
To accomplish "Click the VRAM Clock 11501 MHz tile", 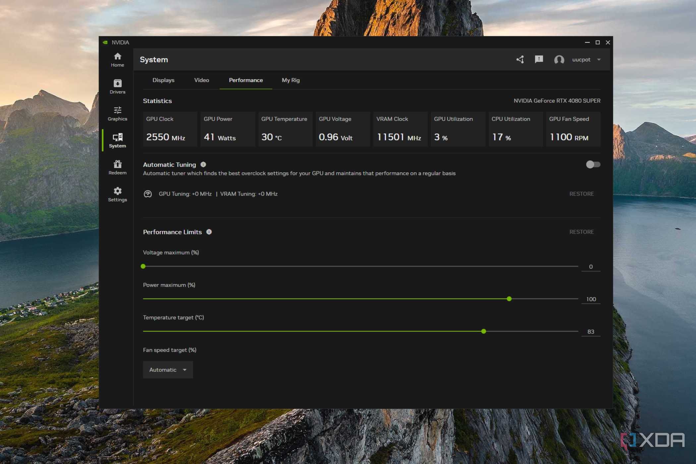I will (x=400, y=129).
